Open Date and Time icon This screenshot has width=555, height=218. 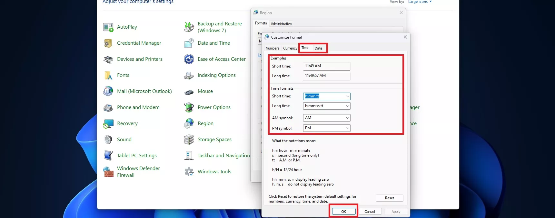189,43
